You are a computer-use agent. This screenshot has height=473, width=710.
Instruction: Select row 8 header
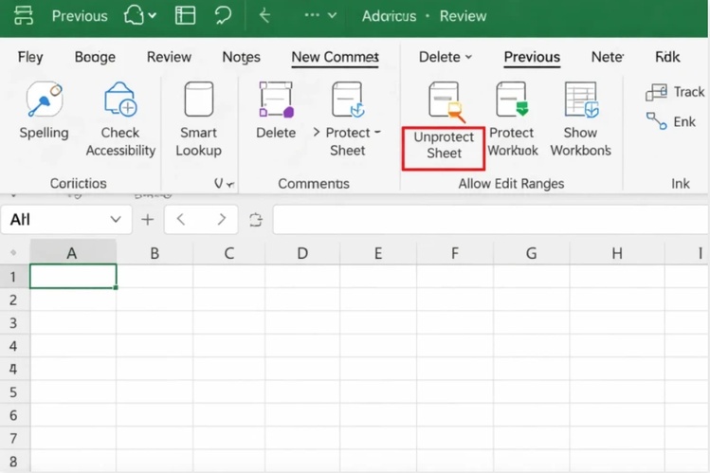click(x=13, y=462)
